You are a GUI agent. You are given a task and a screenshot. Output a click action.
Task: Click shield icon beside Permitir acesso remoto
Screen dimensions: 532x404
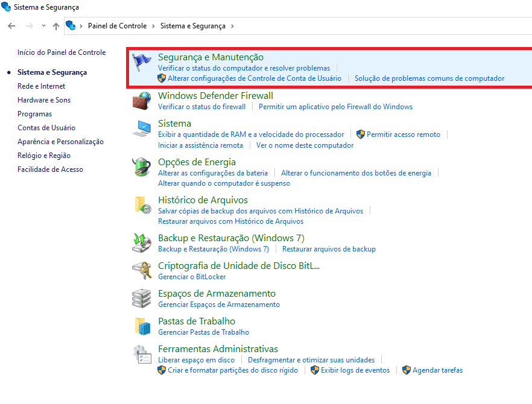[x=360, y=134]
